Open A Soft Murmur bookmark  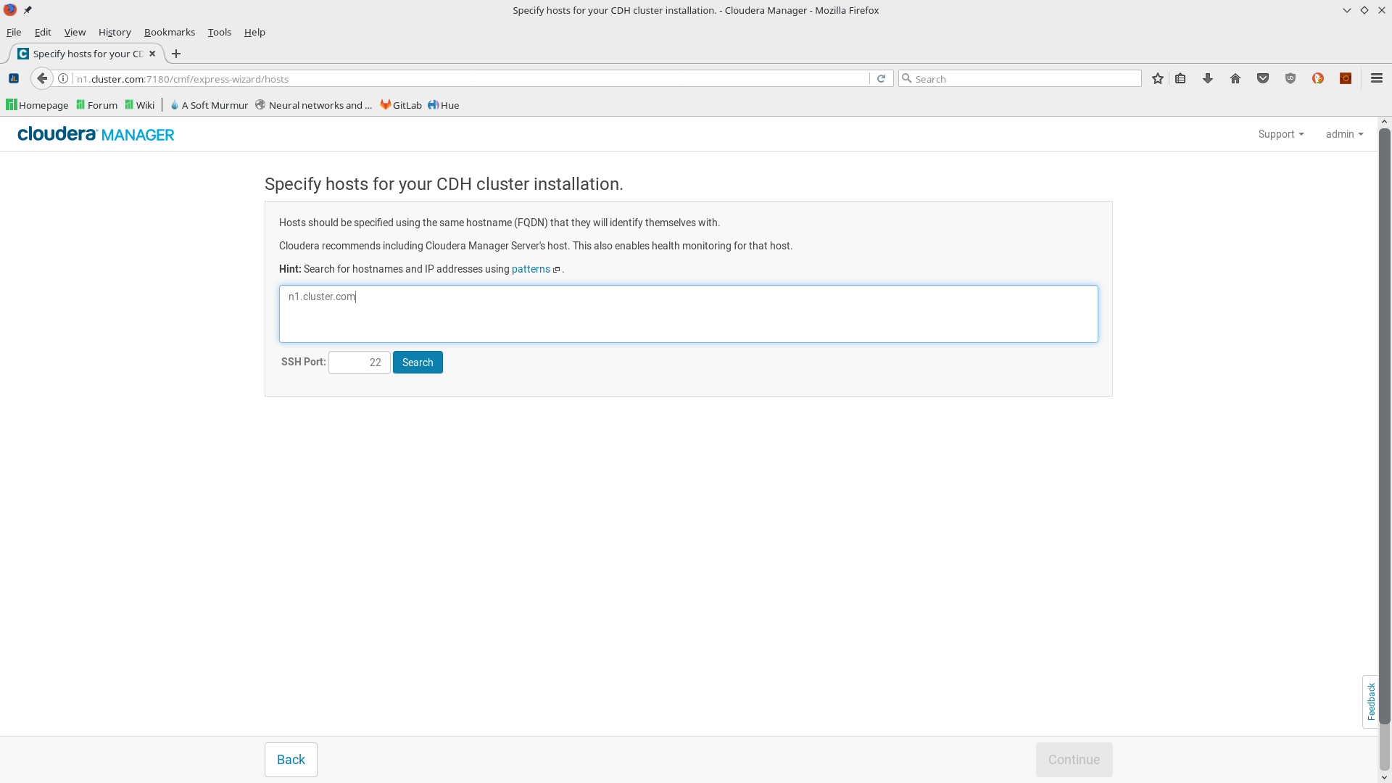pos(209,105)
